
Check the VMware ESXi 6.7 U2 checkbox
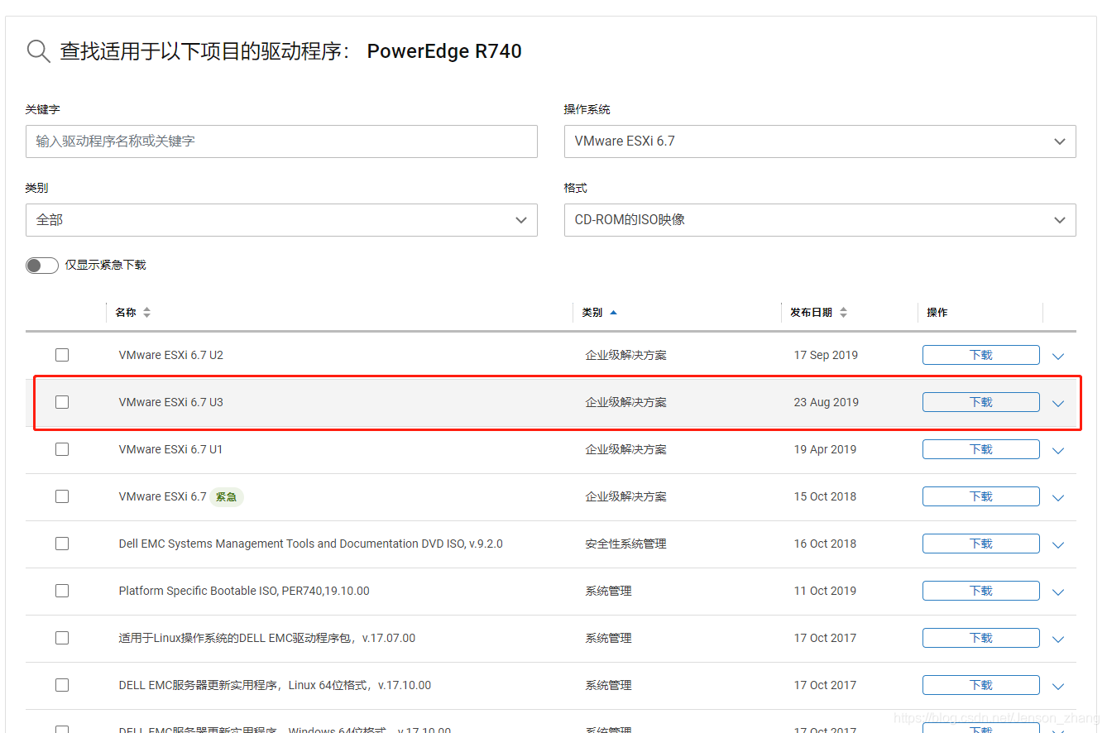coord(62,355)
